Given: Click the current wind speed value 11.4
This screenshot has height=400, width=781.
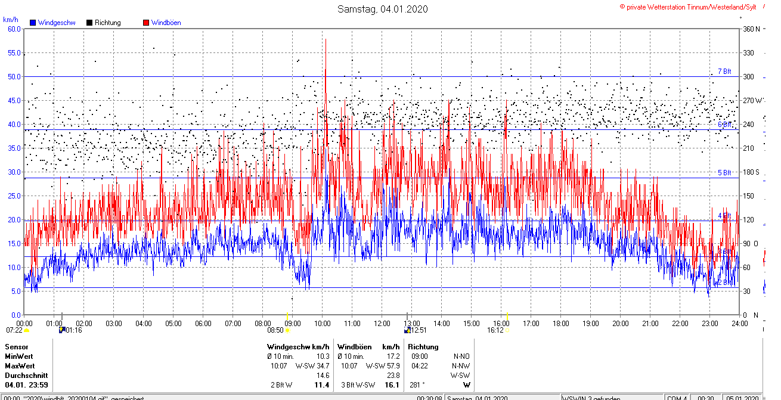Looking at the screenshot, I should (x=323, y=385).
